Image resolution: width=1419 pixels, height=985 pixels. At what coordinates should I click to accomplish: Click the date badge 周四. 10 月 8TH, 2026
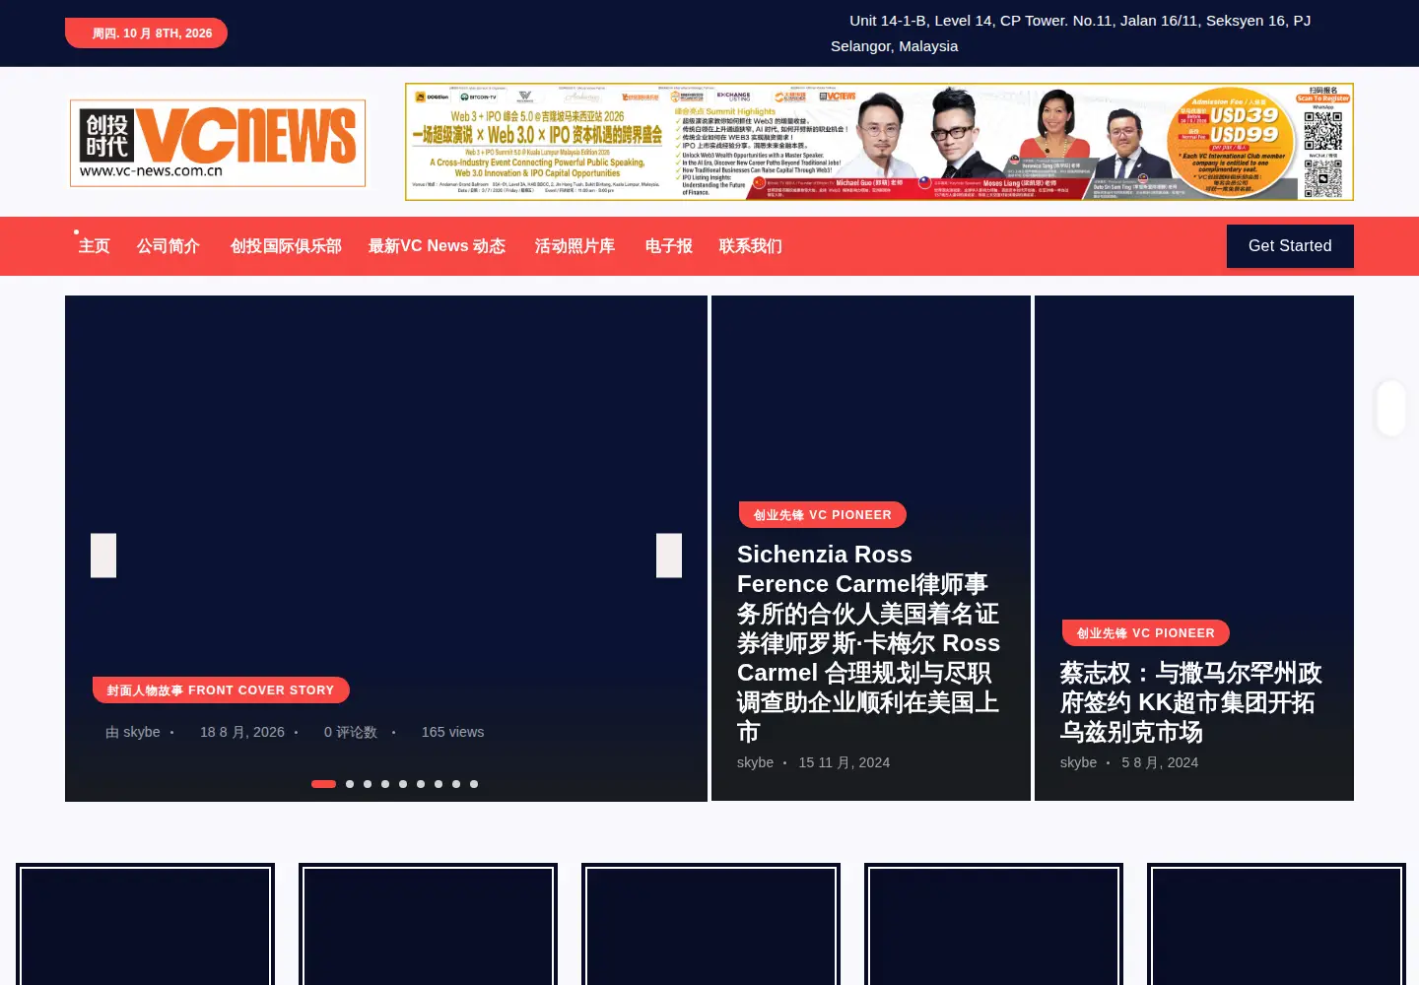[x=146, y=33]
